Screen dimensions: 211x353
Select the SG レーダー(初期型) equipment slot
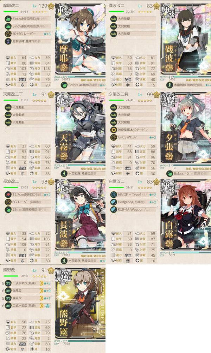28,202
